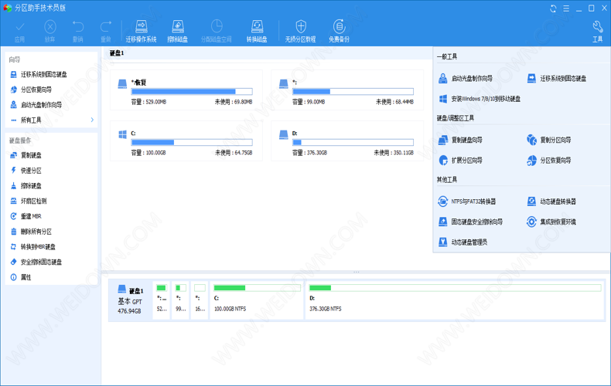Click the 硬盘1 heading above the cards

(x=117, y=53)
